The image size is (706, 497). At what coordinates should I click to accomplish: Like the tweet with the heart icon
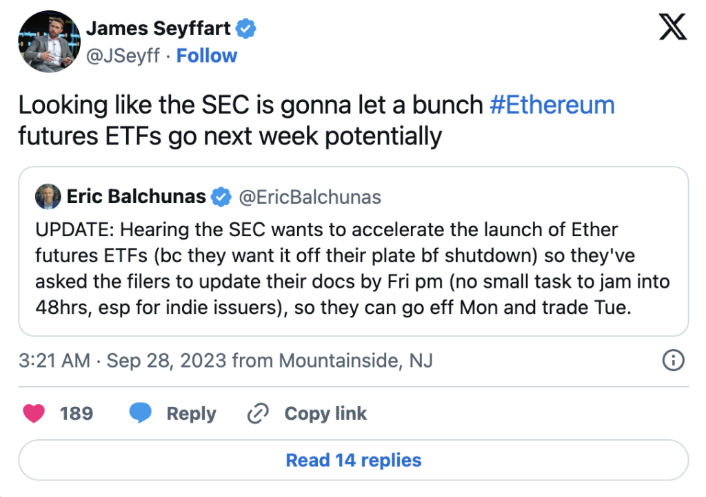click(x=34, y=413)
